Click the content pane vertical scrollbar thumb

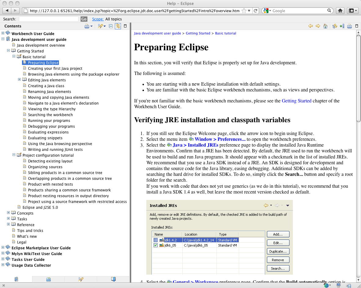[x=358, y=78]
